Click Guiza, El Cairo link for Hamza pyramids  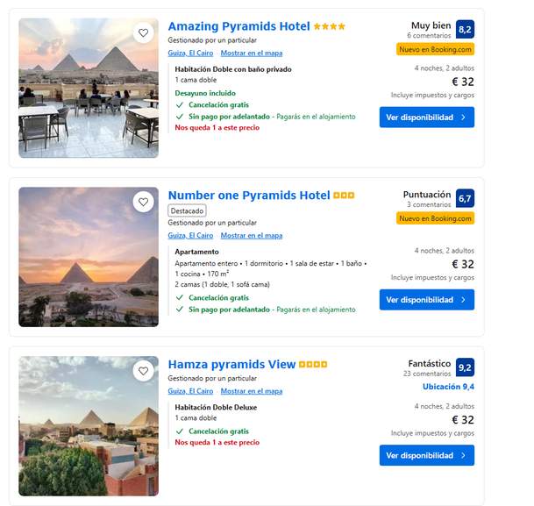point(190,391)
